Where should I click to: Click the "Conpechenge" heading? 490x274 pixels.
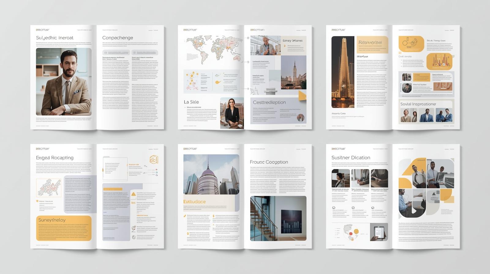tap(118, 38)
